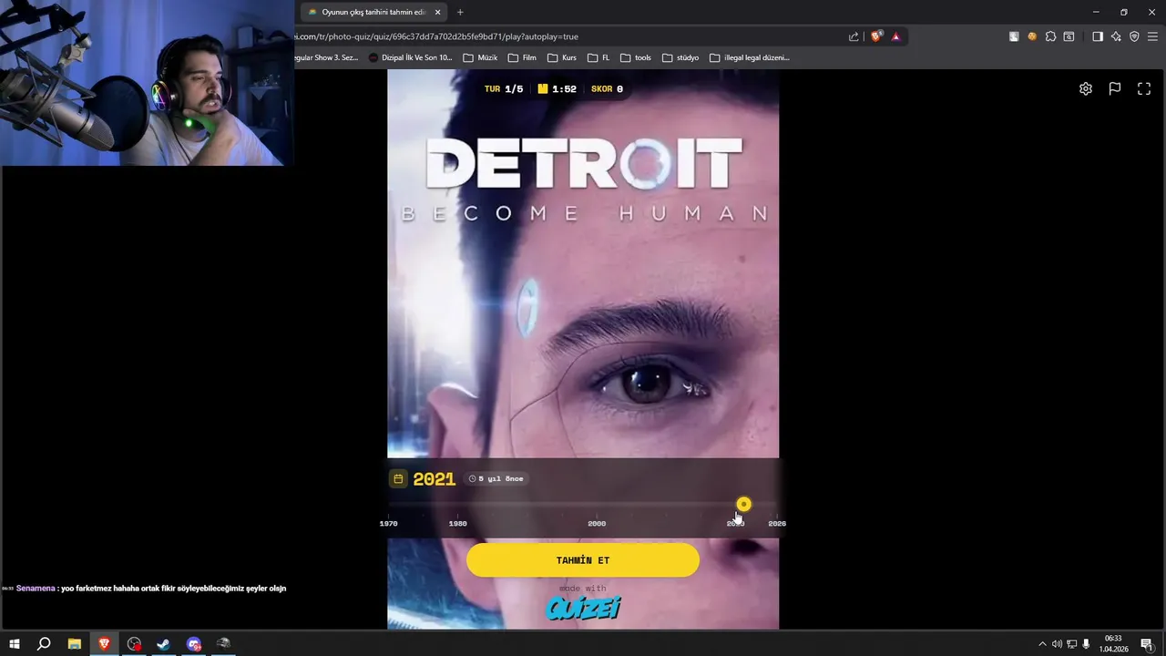Screen dimensions: 1166x656
Task: Click the network tray icon
Action: point(1071,644)
